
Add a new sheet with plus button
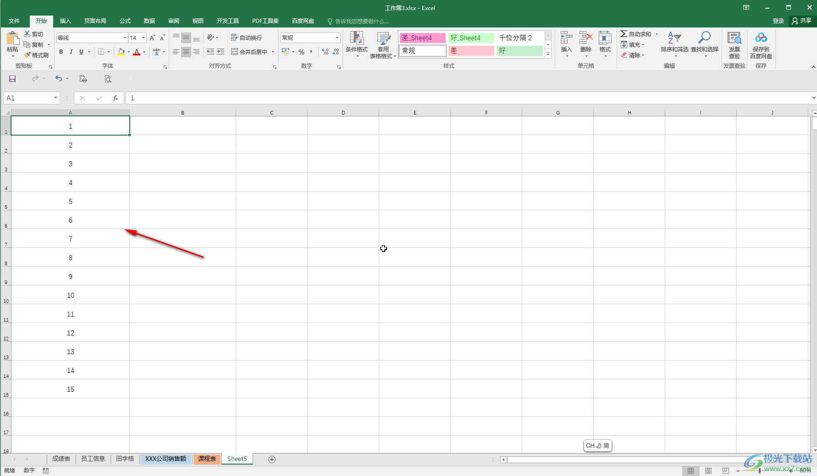click(x=272, y=460)
